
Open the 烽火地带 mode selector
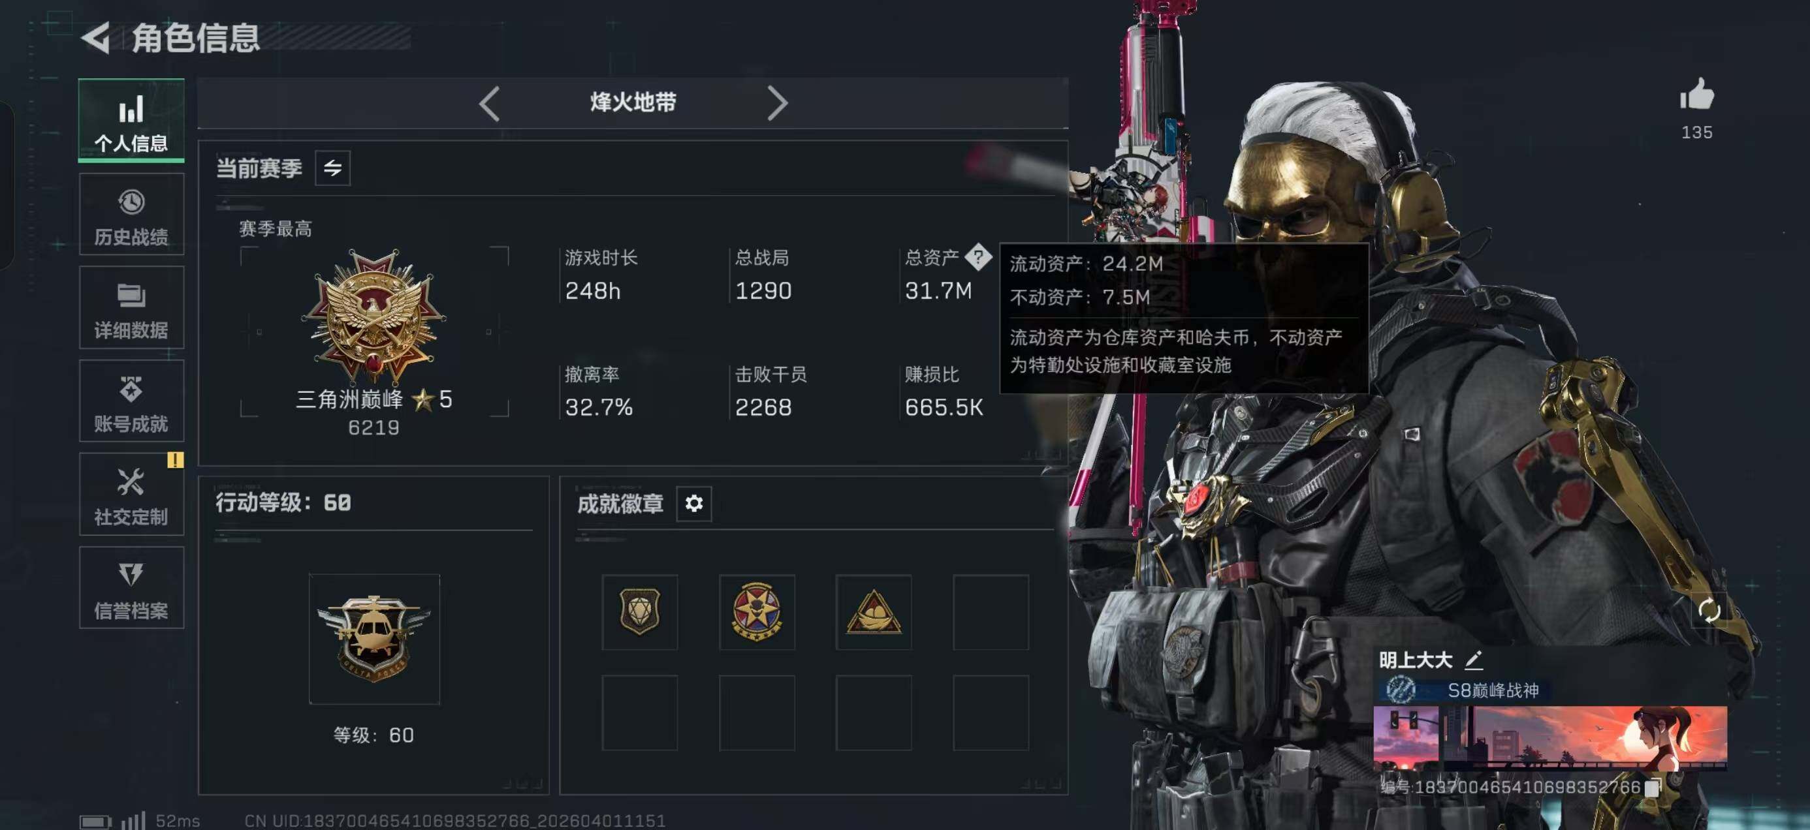[632, 102]
